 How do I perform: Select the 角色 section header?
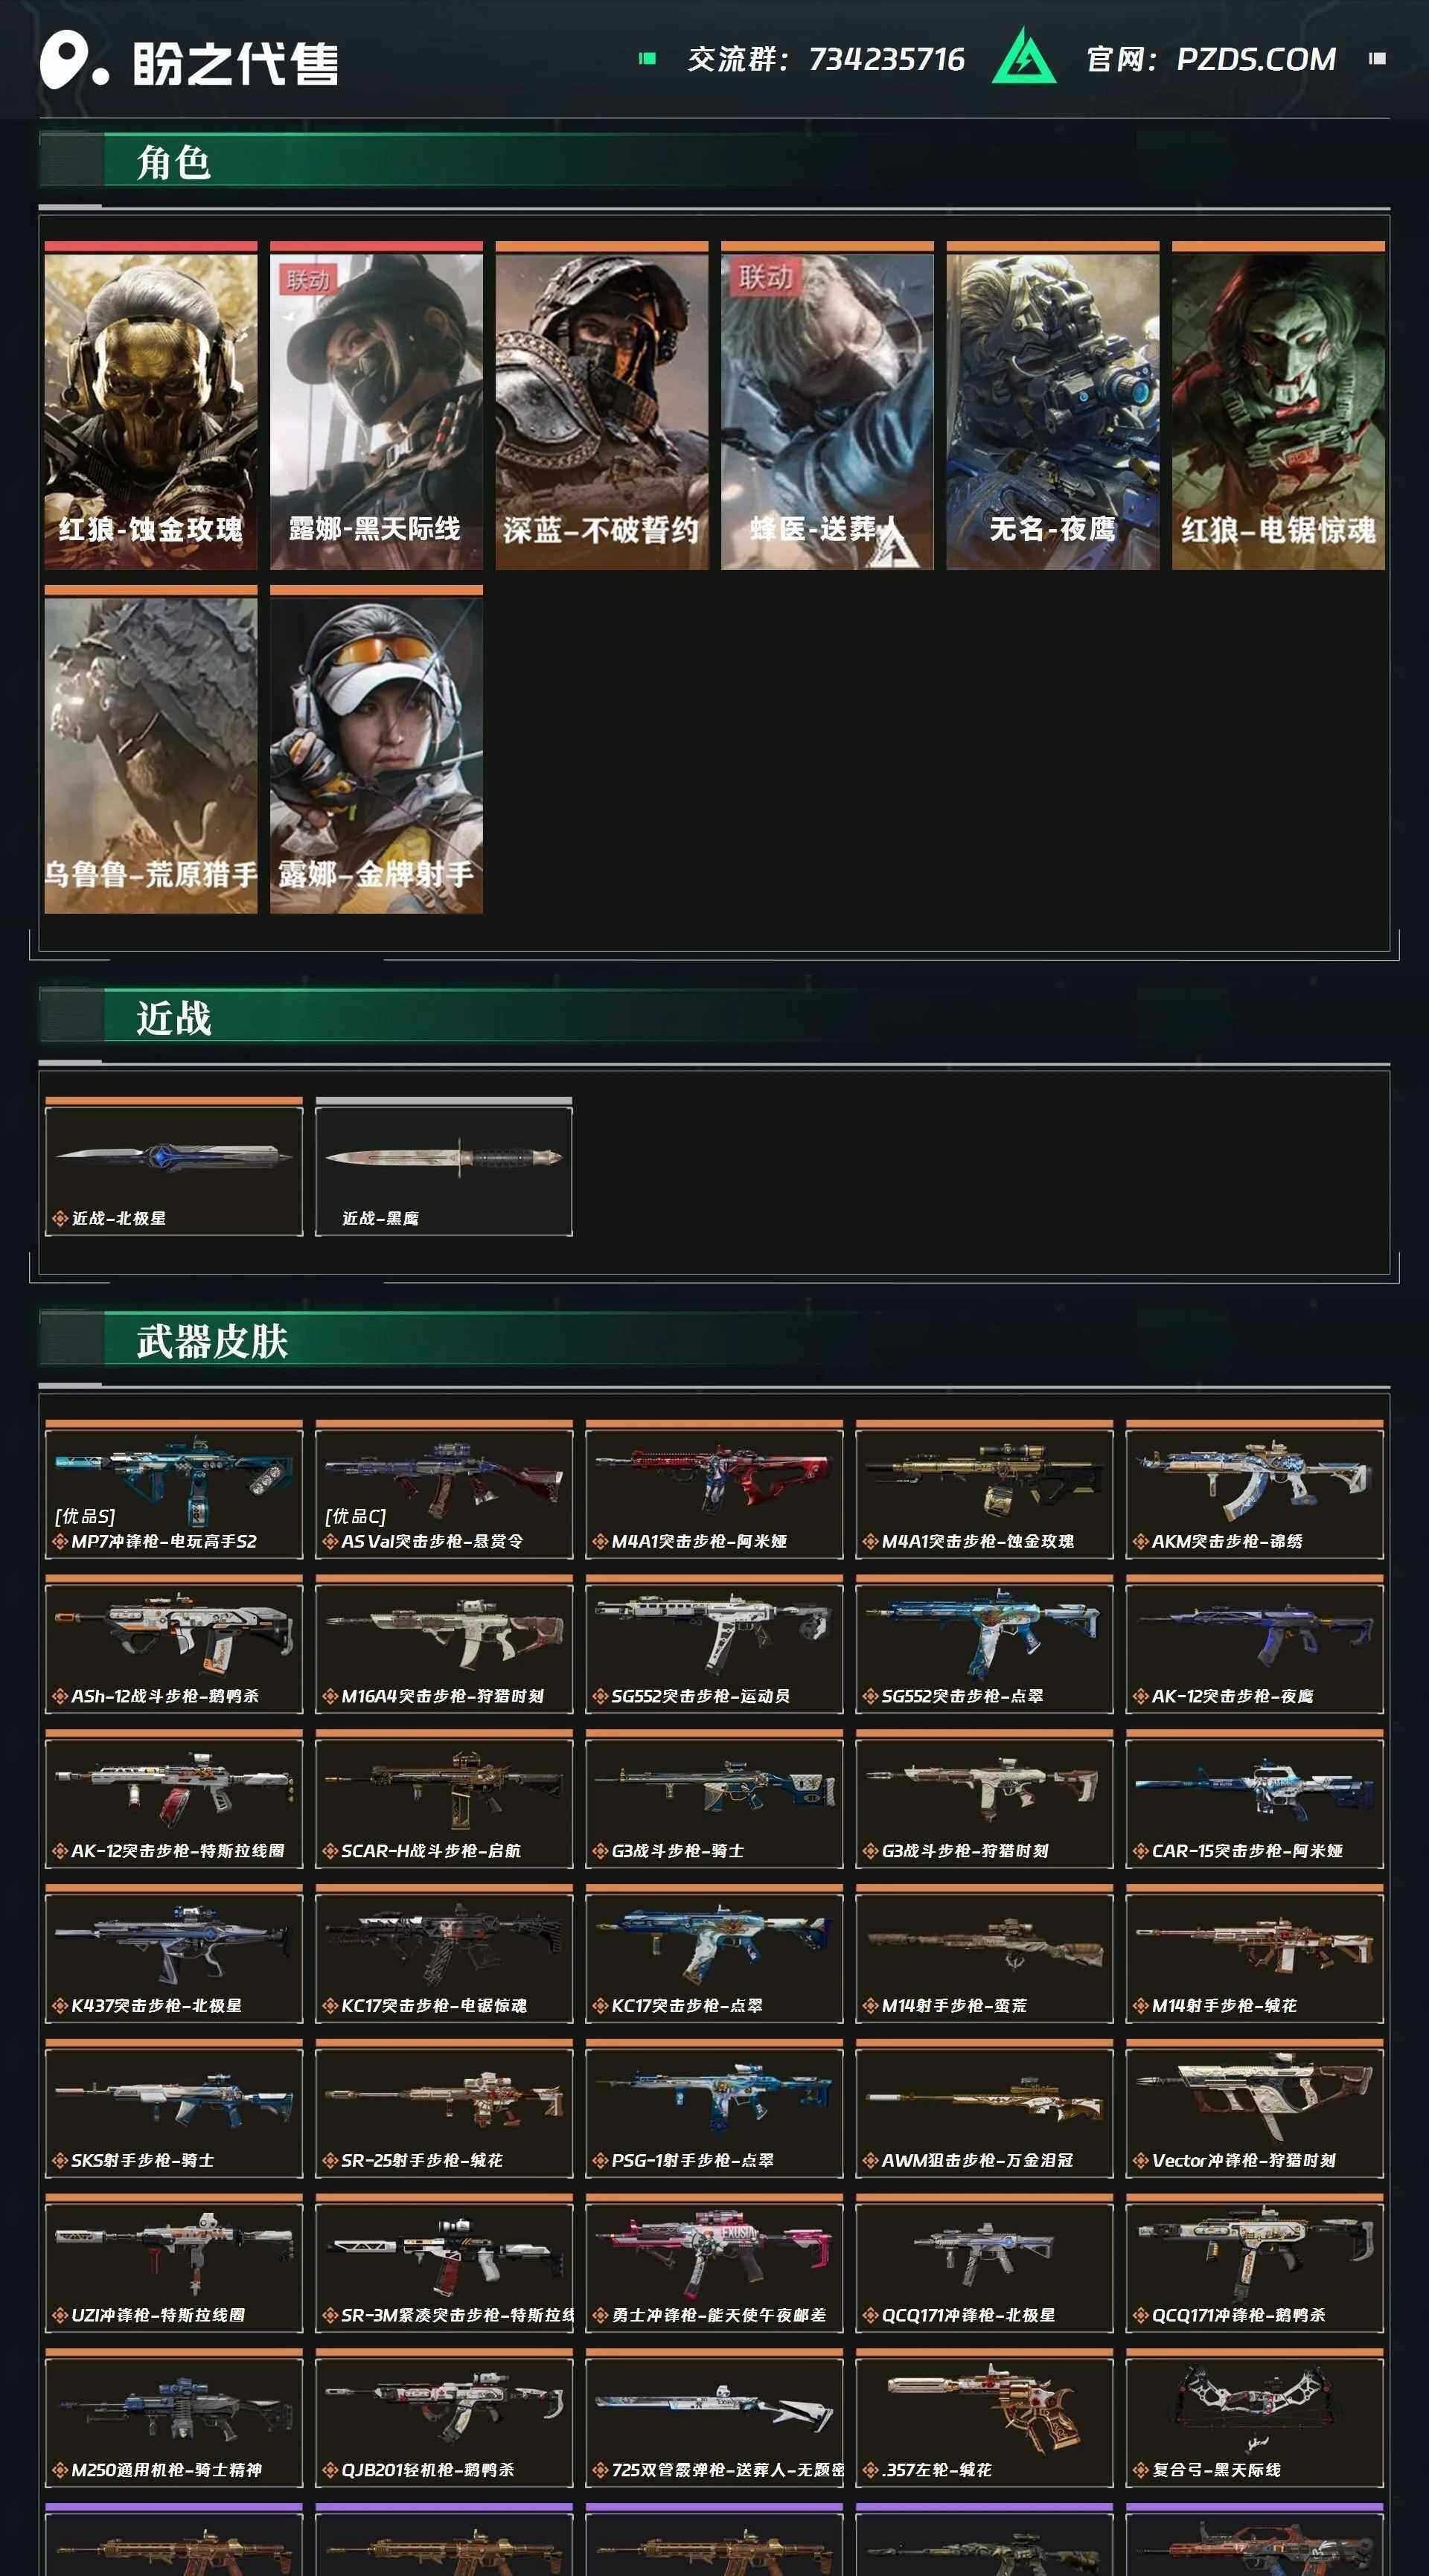[x=173, y=162]
